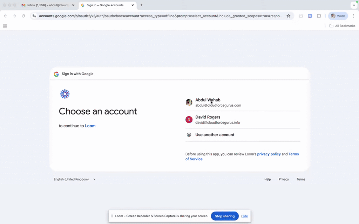Click the site information icon in address bar
This screenshot has height=224, width=359.
coord(34,16)
